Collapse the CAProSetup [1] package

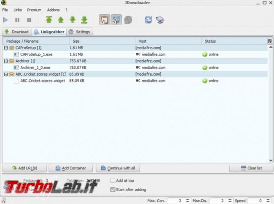(6, 48)
